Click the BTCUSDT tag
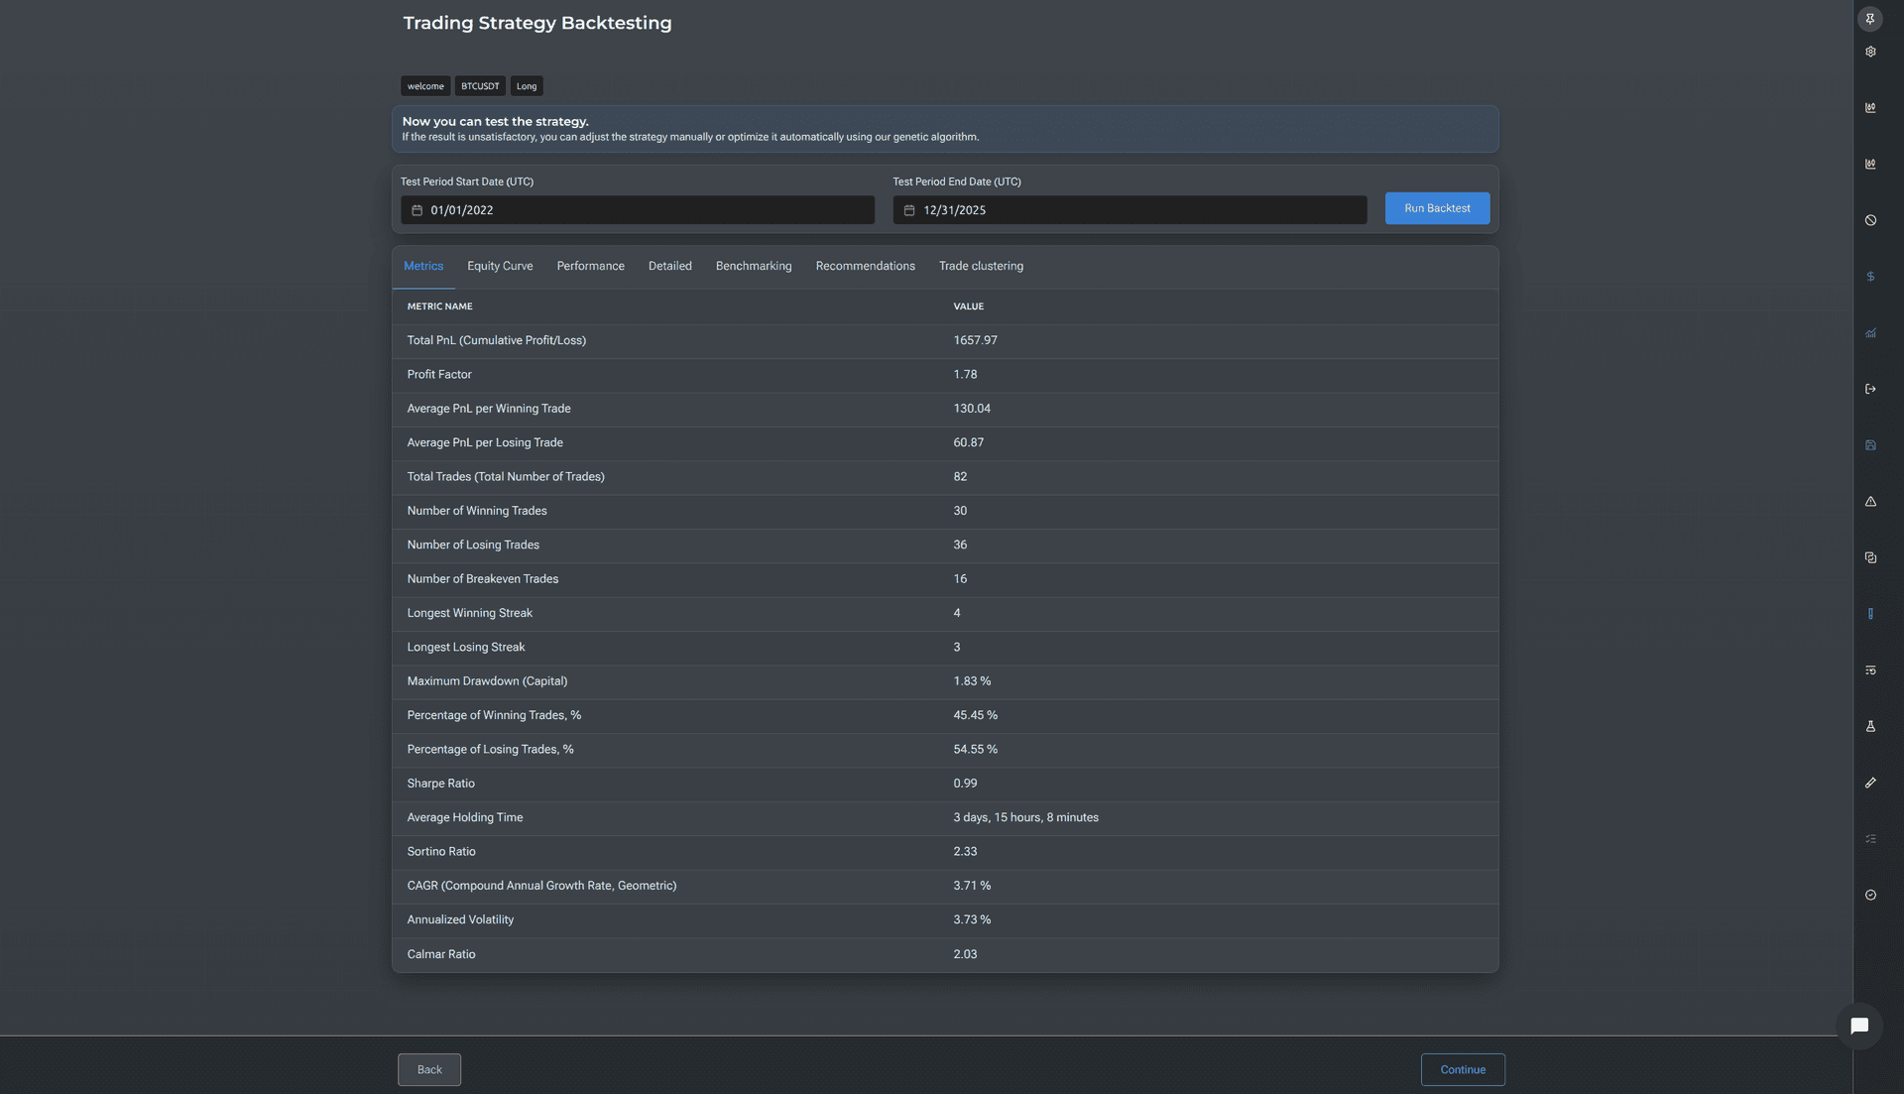 [x=480, y=86]
